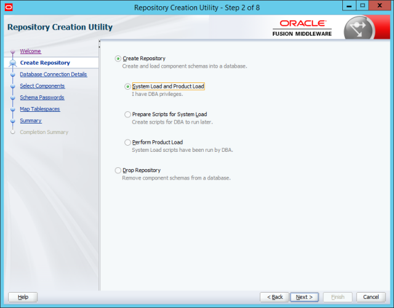The image size is (394, 308).
Task: Open the Welcome step link
Action: [x=30, y=51]
